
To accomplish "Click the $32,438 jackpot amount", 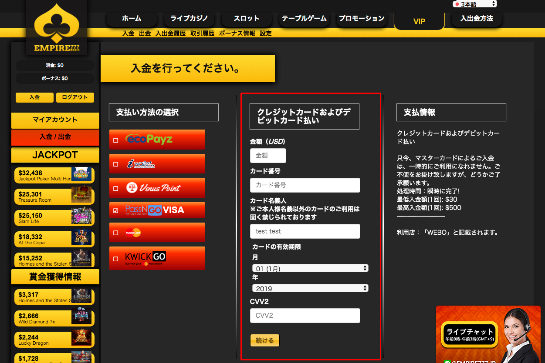I will (30, 173).
